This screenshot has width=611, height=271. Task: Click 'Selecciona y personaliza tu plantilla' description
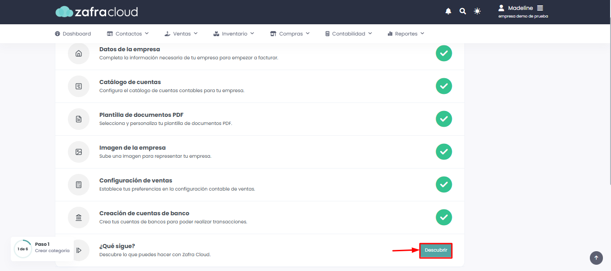tap(165, 124)
